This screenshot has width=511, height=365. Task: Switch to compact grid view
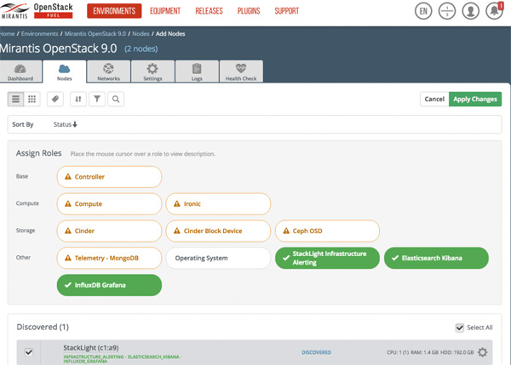32,99
